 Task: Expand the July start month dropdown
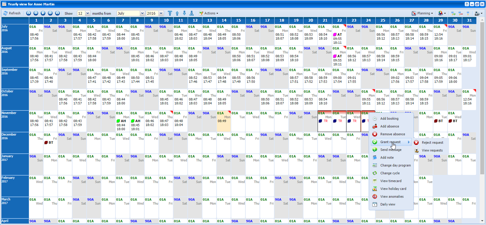[x=142, y=13]
